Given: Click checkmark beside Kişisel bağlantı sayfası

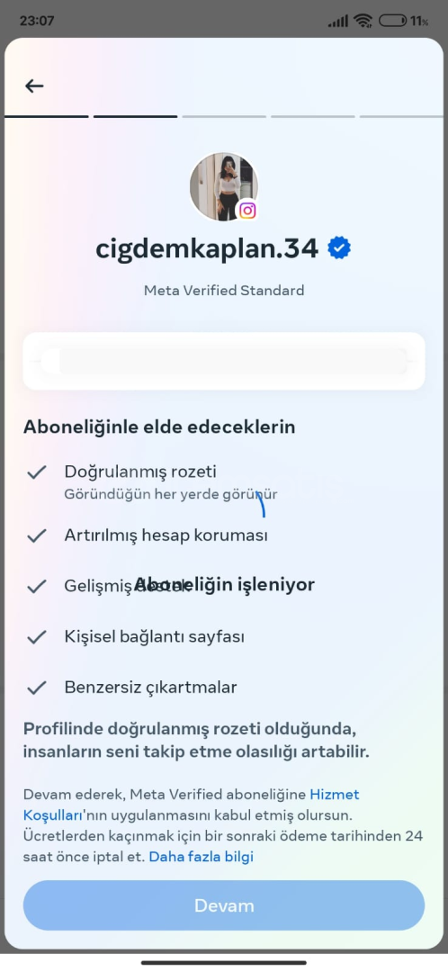Looking at the screenshot, I should tap(37, 636).
